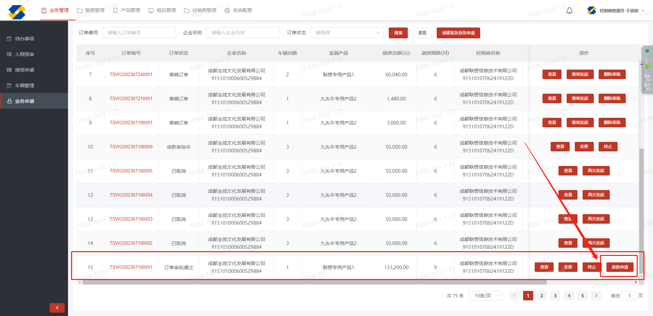The image size is (653, 316).
Task: Expand the 订单状态 select dropdown
Action: coord(347,33)
